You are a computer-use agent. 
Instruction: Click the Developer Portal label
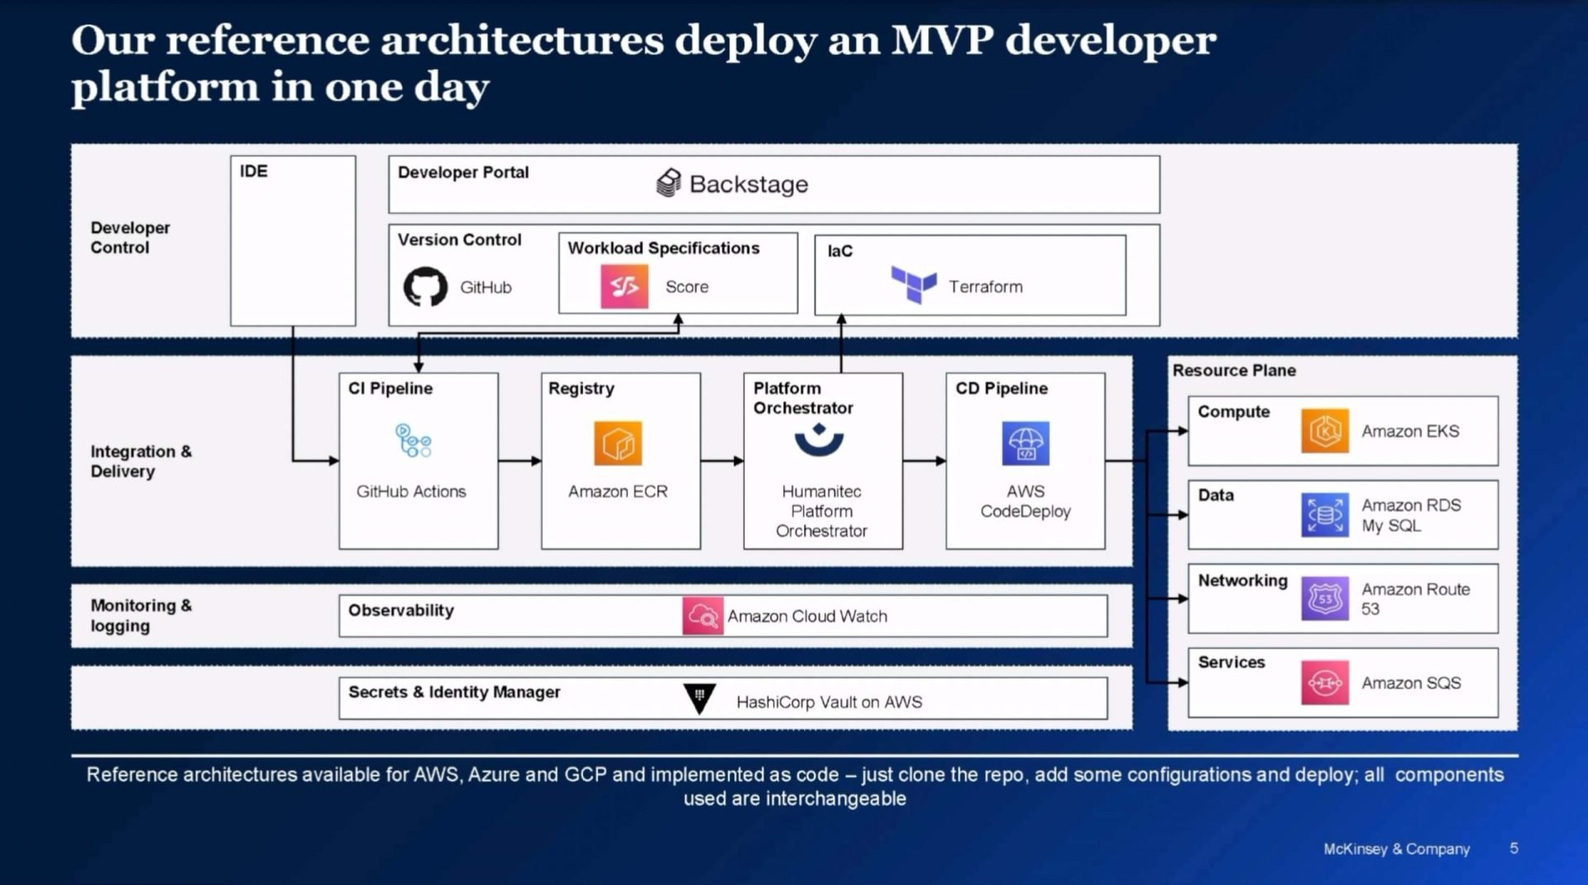point(463,172)
